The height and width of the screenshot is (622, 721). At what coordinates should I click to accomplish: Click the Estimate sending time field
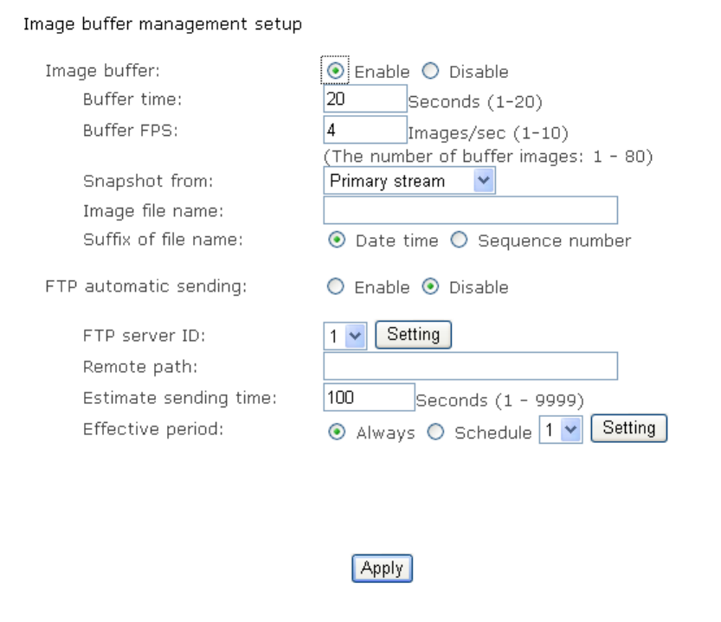[369, 397]
